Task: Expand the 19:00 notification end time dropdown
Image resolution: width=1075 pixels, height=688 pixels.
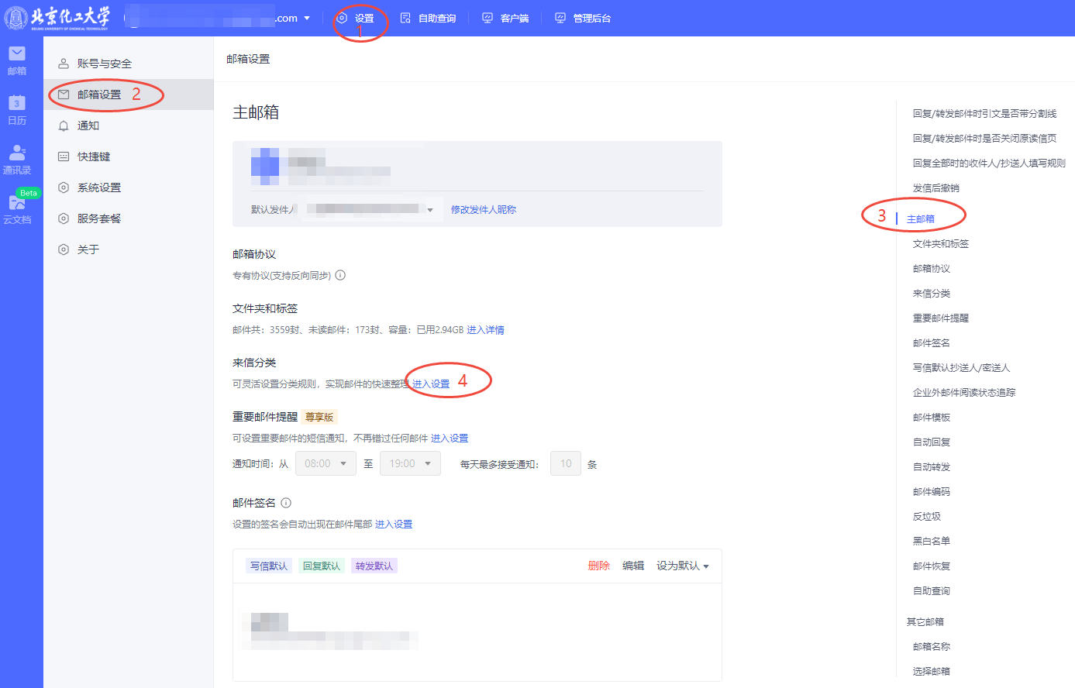Action: (410, 463)
